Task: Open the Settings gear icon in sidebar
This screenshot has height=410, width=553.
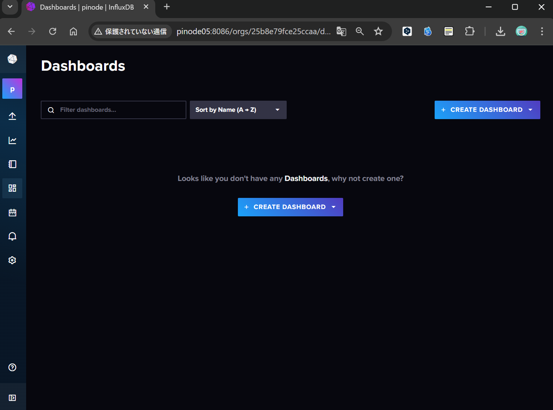Action: click(x=12, y=260)
